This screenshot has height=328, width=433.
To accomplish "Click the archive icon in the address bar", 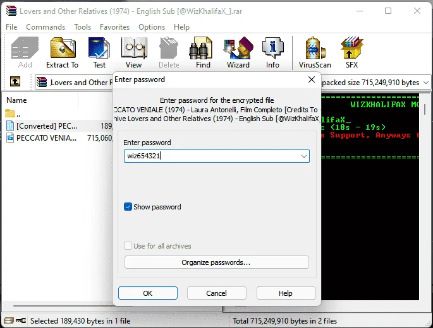I will pyautogui.click(x=42, y=82).
